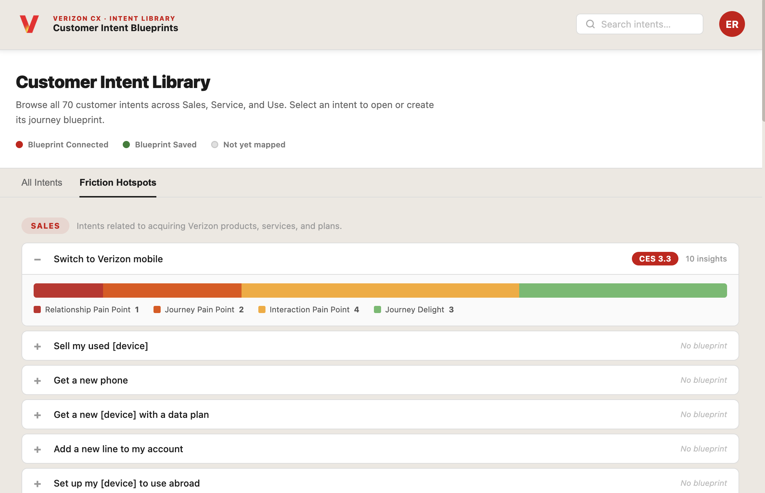Click the Interaction Pain Point legend swatch

[x=262, y=309]
